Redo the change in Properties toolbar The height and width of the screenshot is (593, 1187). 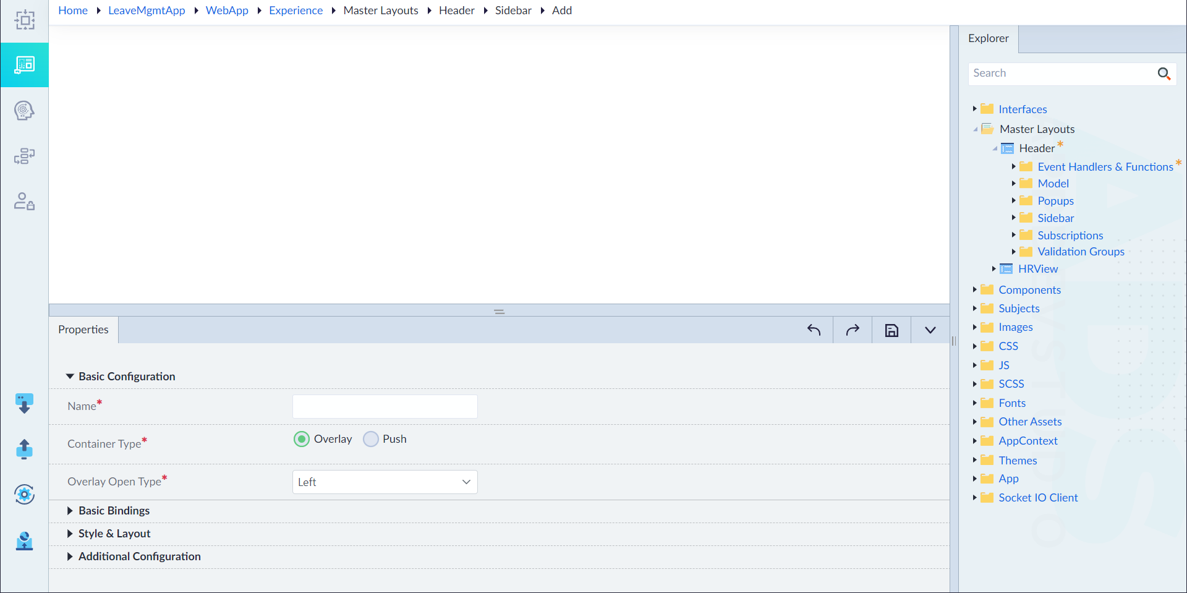coord(853,330)
